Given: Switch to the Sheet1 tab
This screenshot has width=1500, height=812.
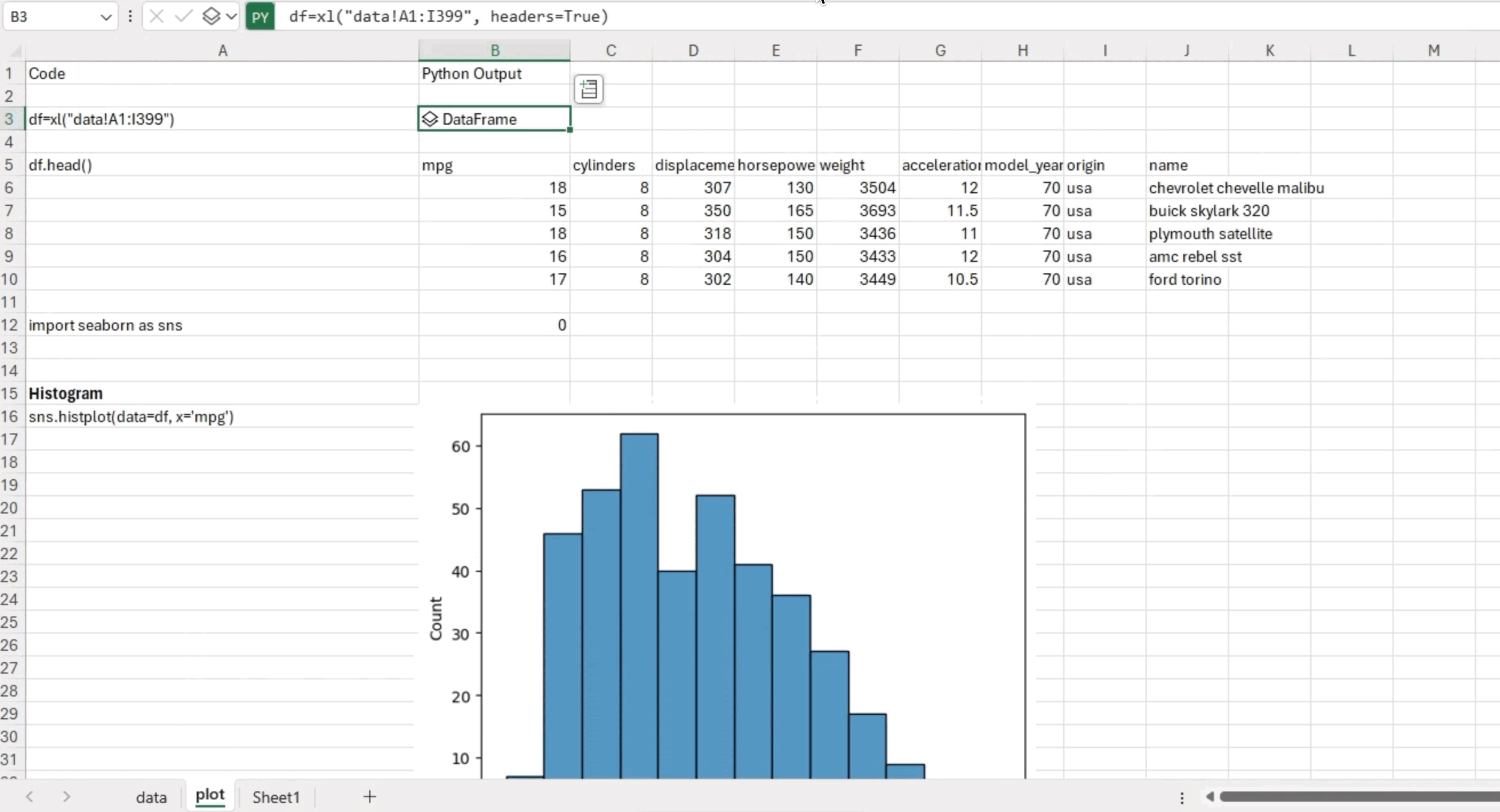Looking at the screenshot, I should (276, 797).
